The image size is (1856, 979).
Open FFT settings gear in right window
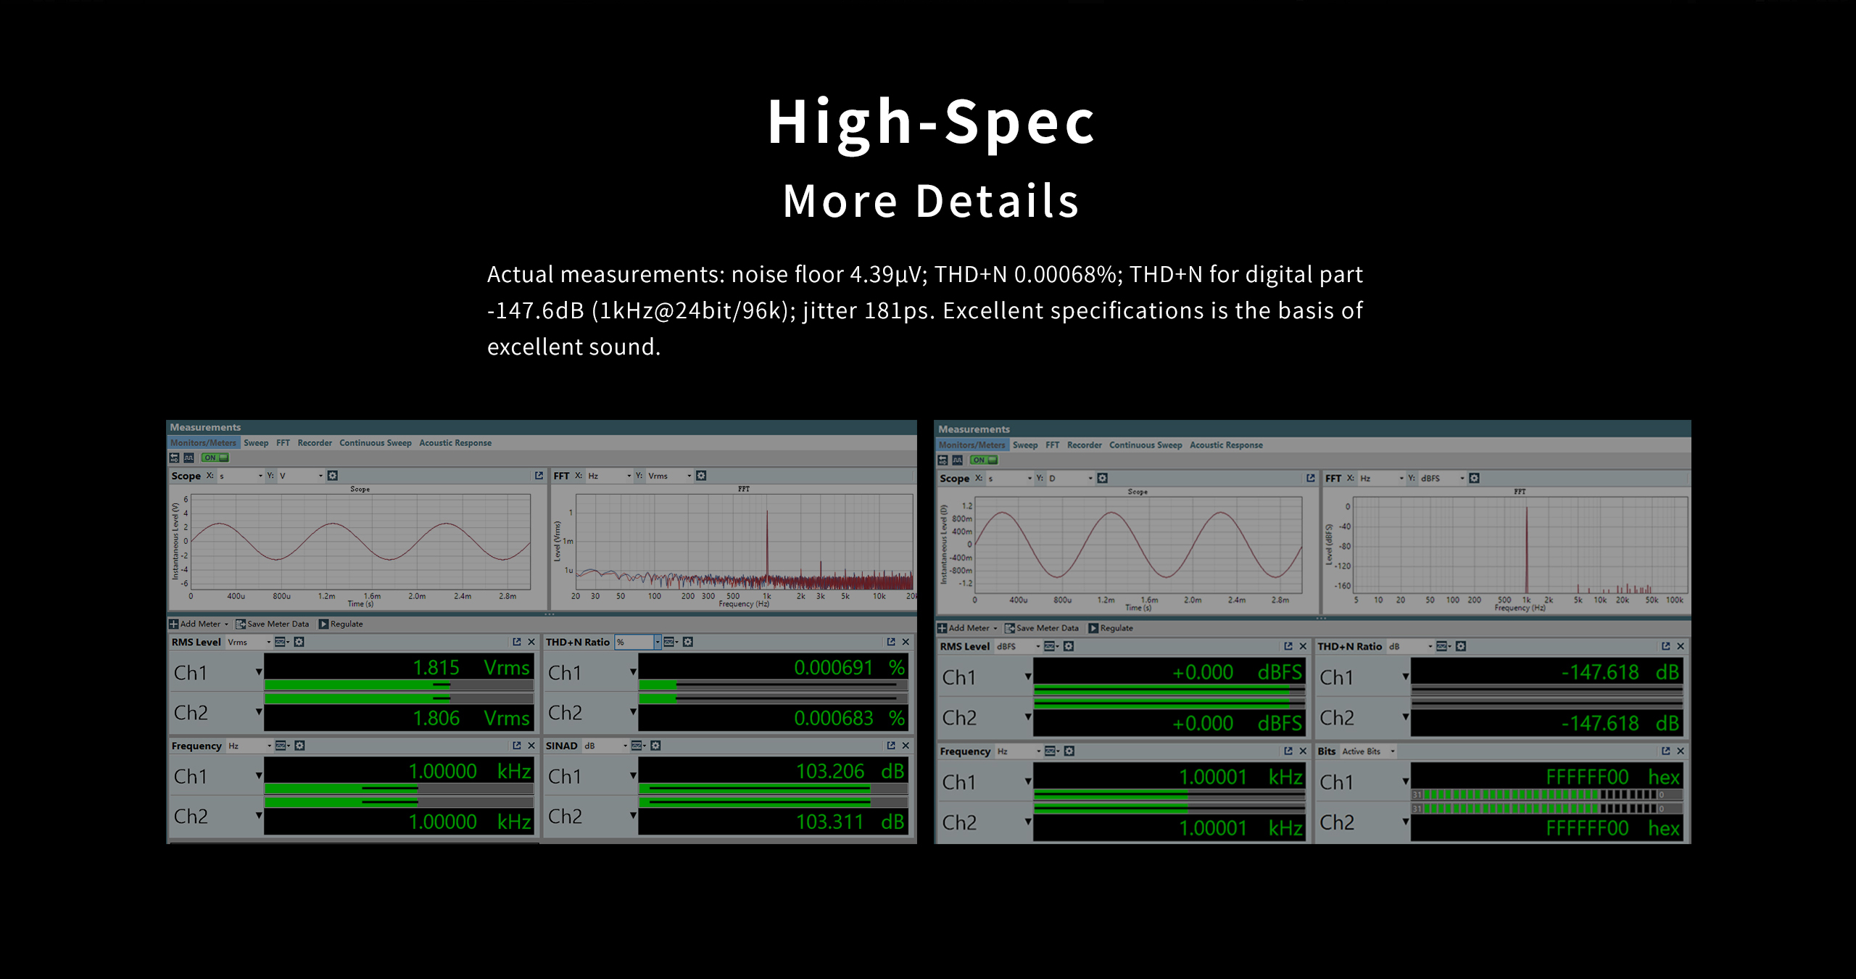tap(1475, 478)
